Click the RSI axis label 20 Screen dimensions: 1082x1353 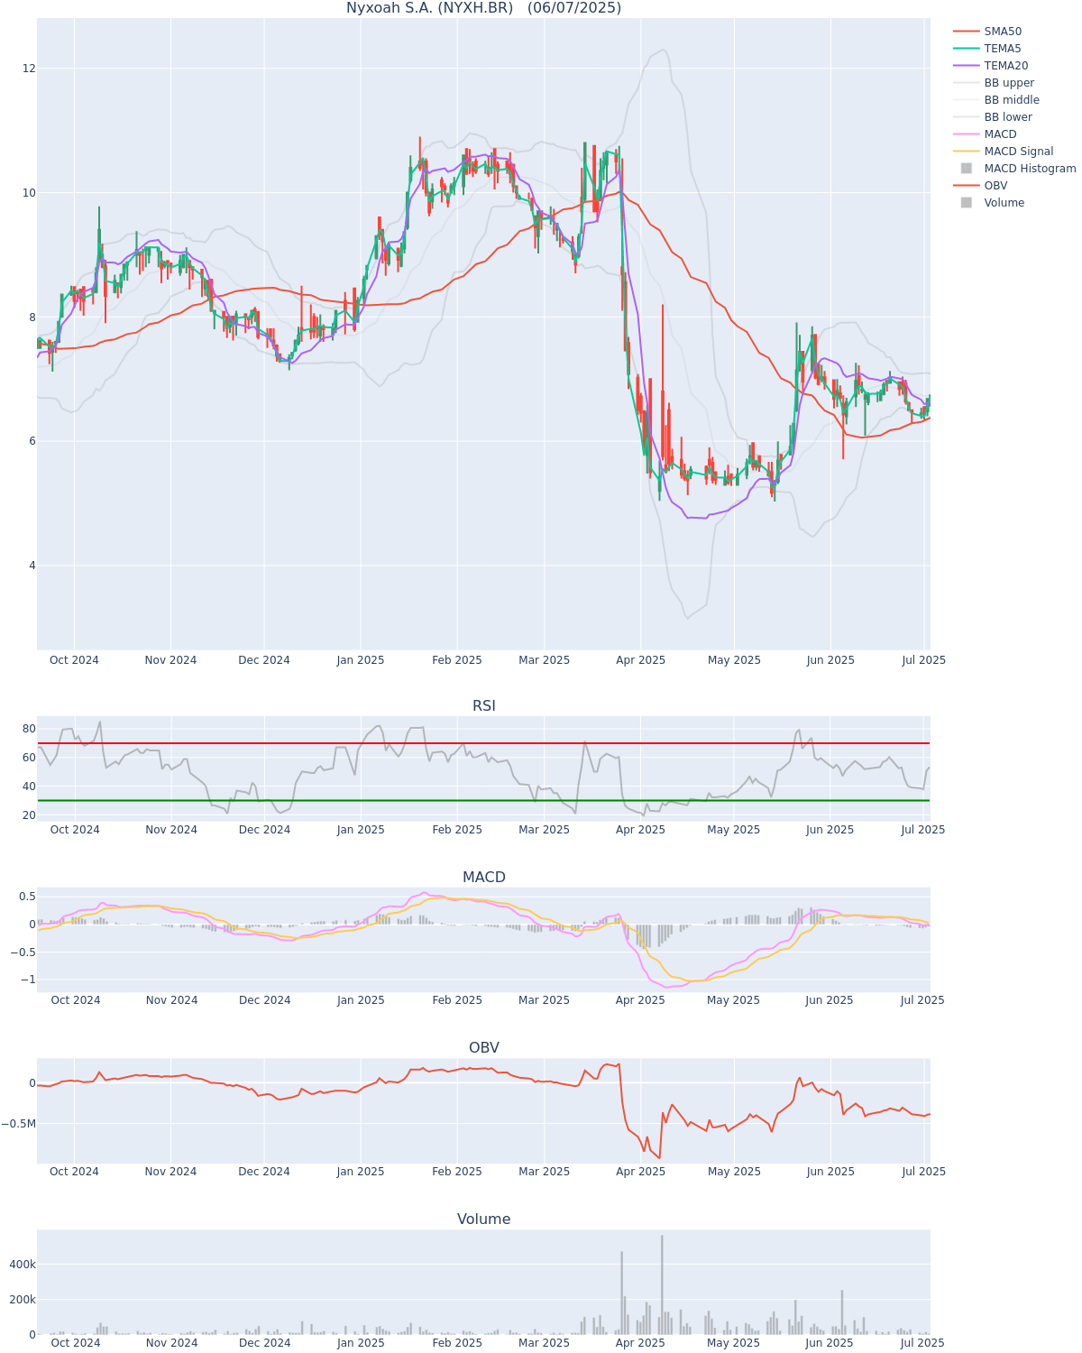pos(29,815)
